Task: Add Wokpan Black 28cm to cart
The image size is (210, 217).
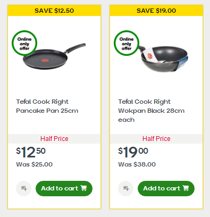Action: click(x=166, y=188)
